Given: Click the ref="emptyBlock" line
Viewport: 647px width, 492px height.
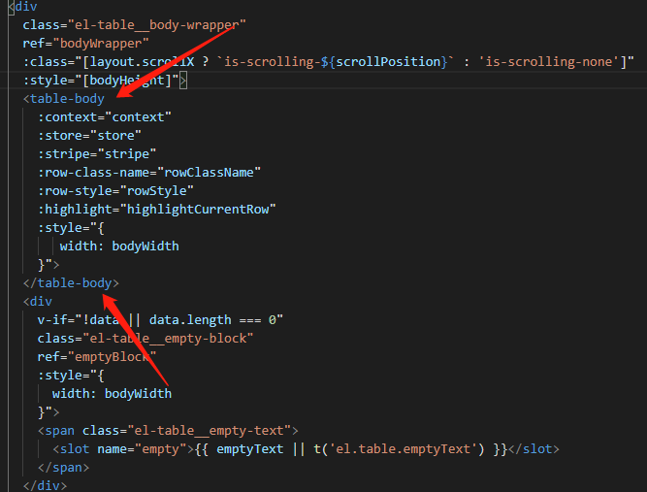Looking at the screenshot, I should 97,356.
